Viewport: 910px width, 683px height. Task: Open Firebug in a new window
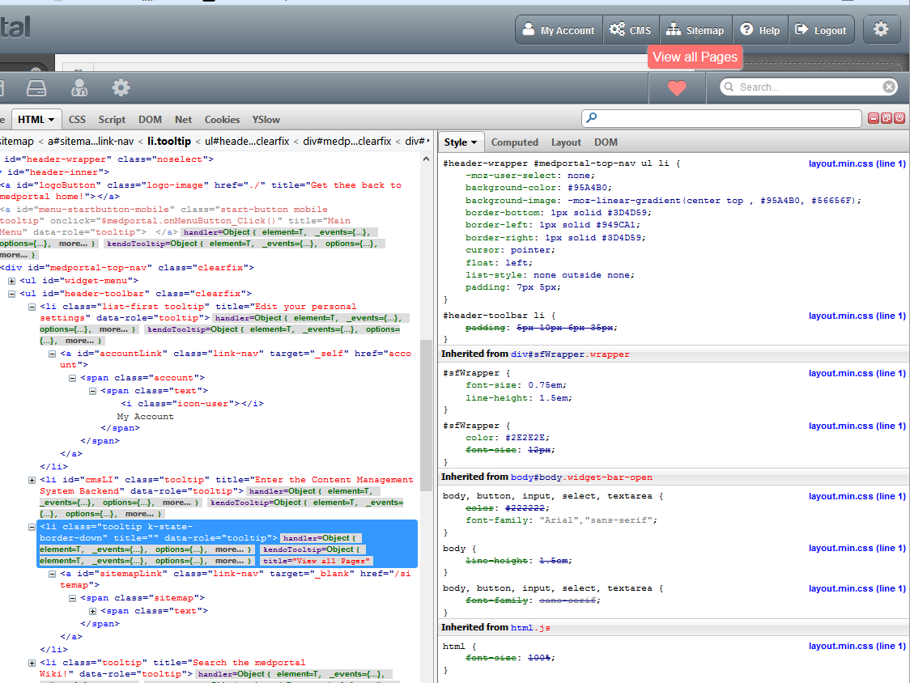point(887,118)
